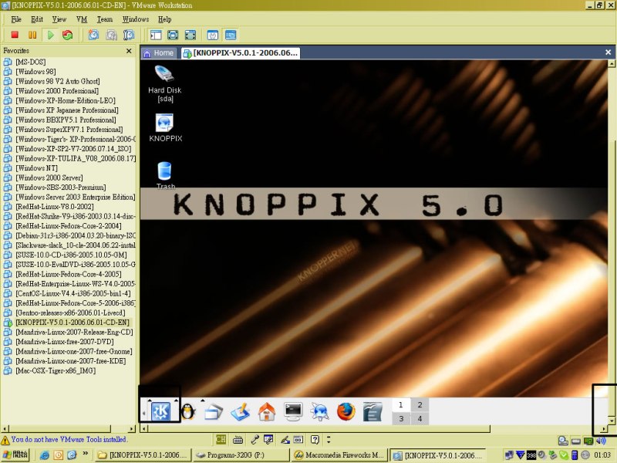Select the KNOPPIX-V5.0.1-2006.06 tab

(241, 52)
